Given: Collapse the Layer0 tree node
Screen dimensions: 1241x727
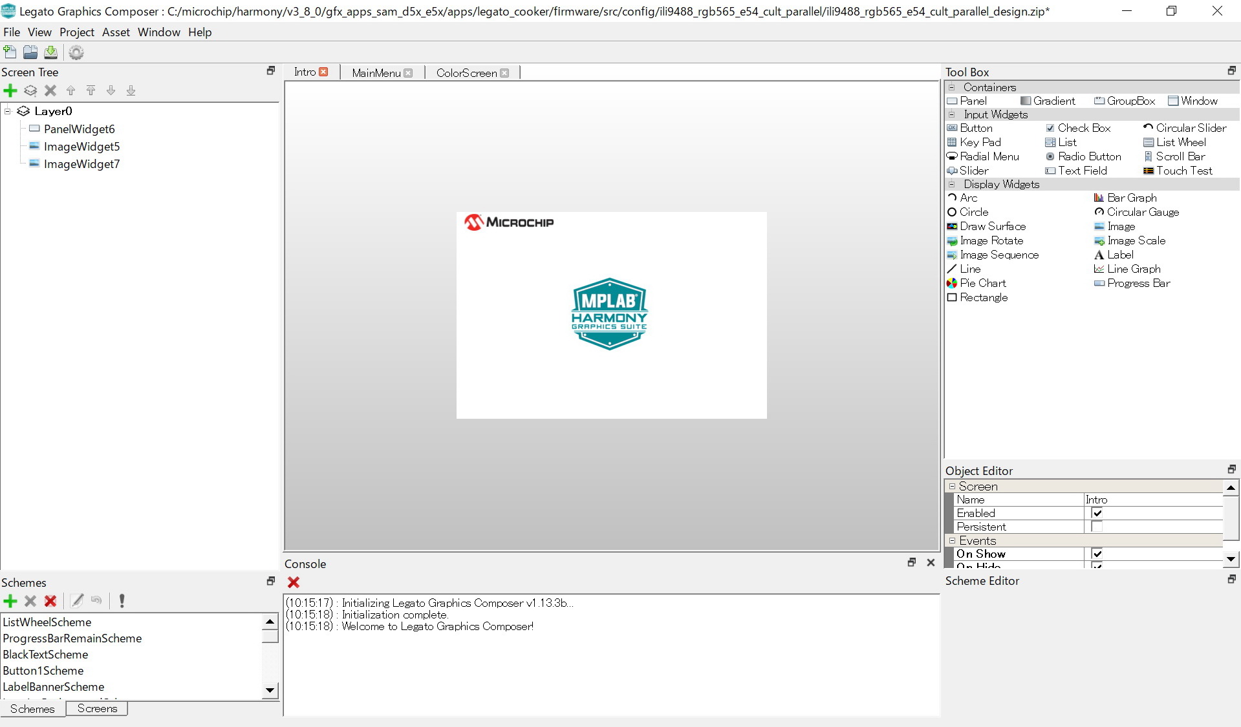Looking at the screenshot, I should click(x=8, y=111).
